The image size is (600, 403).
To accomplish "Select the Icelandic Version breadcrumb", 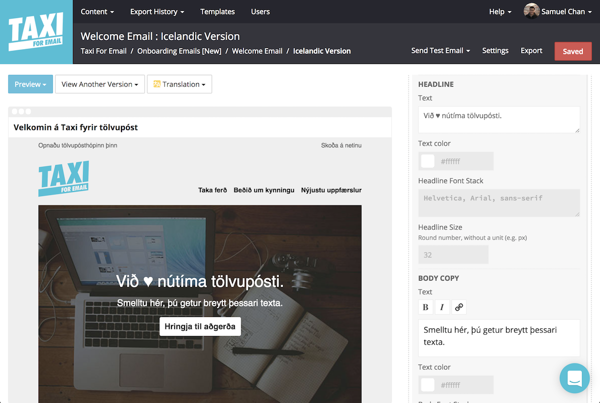I will point(322,51).
